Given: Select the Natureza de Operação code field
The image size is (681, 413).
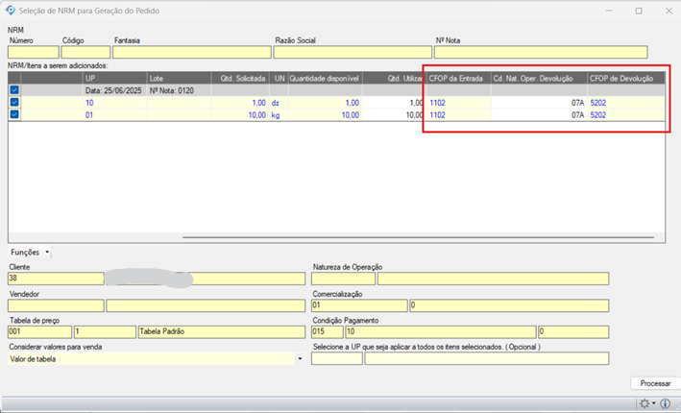Looking at the screenshot, I should pyautogui.click(x=343, y=279).
